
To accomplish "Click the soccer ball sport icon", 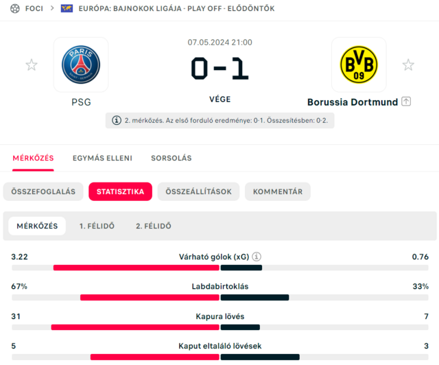I will coord(15,8).
